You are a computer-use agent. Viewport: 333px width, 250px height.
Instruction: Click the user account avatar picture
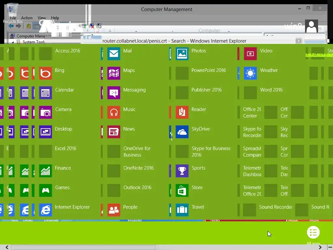coord(311,26)
